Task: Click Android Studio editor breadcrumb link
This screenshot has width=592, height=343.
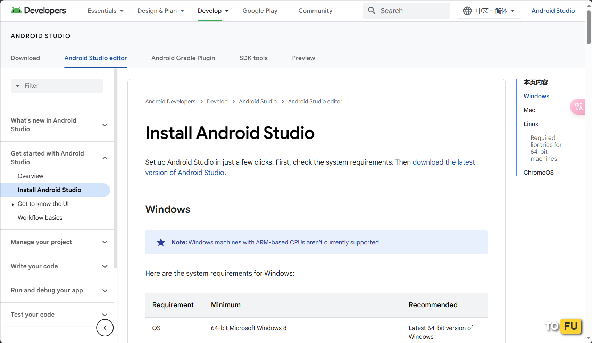Action: 315,101
